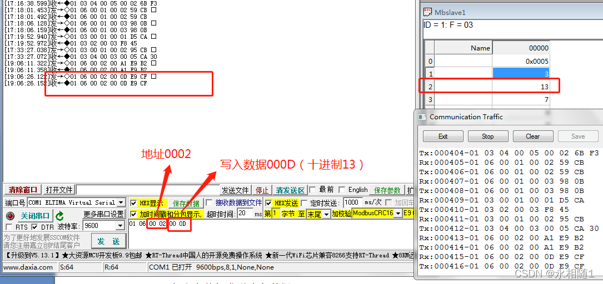603x284 pixels.
Task: Enable the 定时发送 checkbox
Action: tap(304, 202)
